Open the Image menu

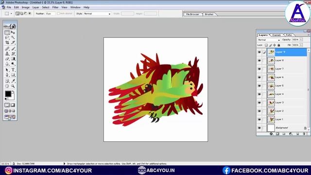point(25,7)
